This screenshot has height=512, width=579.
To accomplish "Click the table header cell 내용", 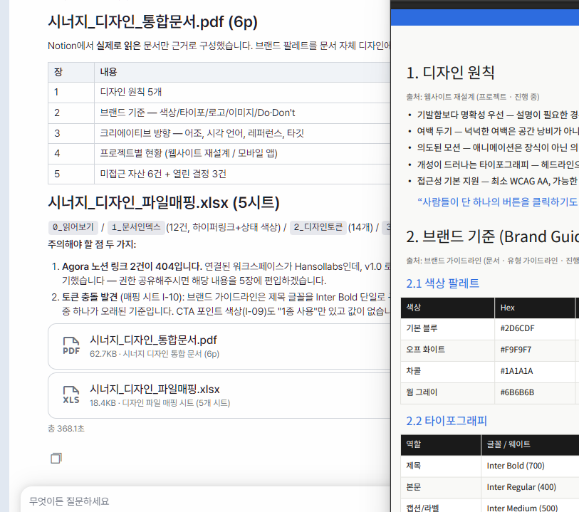I will pyautogui.click(x=242, y=72).
